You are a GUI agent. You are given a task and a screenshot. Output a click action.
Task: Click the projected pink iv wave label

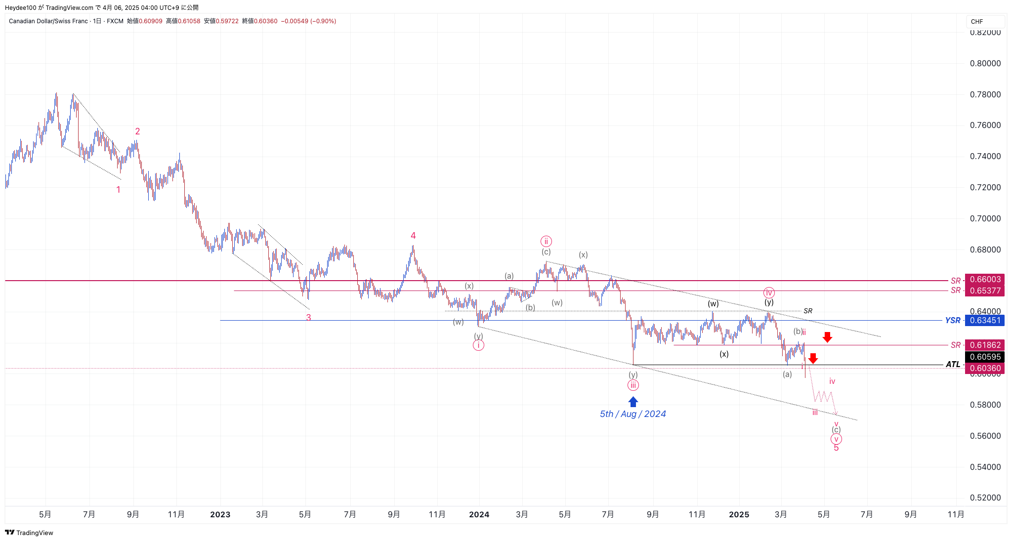coord(832,381)
